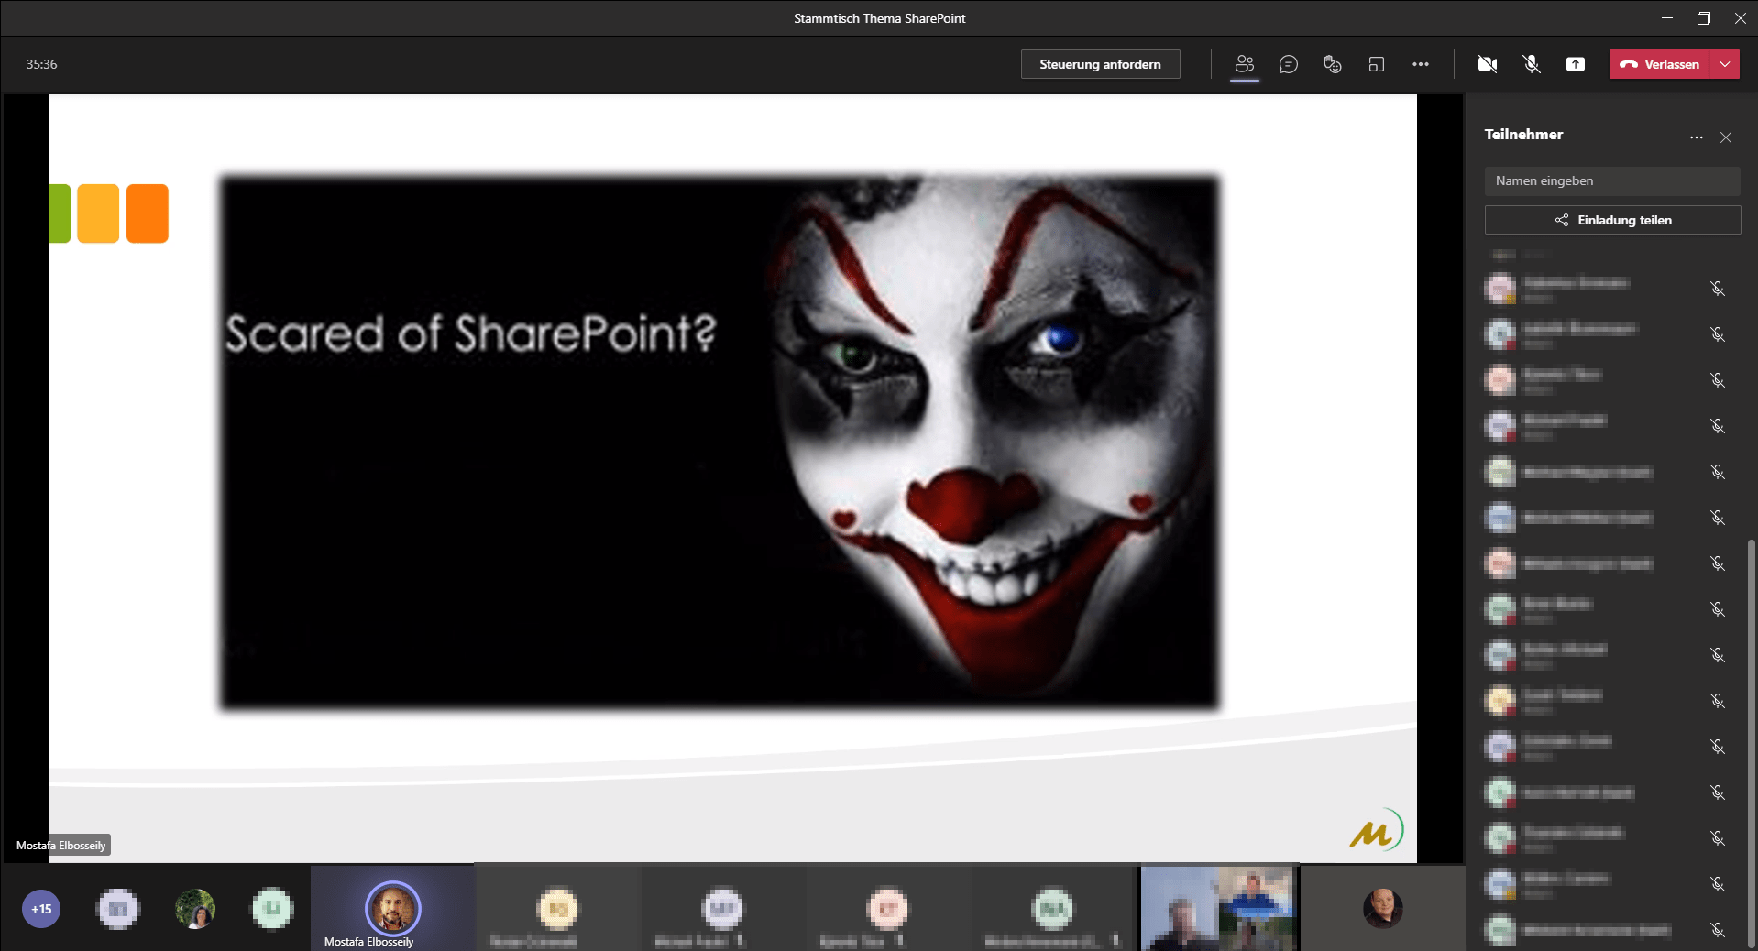Open more options in Teilnehmer panel header
The height and width of the screenshot is (951, 1758).
1696,137
